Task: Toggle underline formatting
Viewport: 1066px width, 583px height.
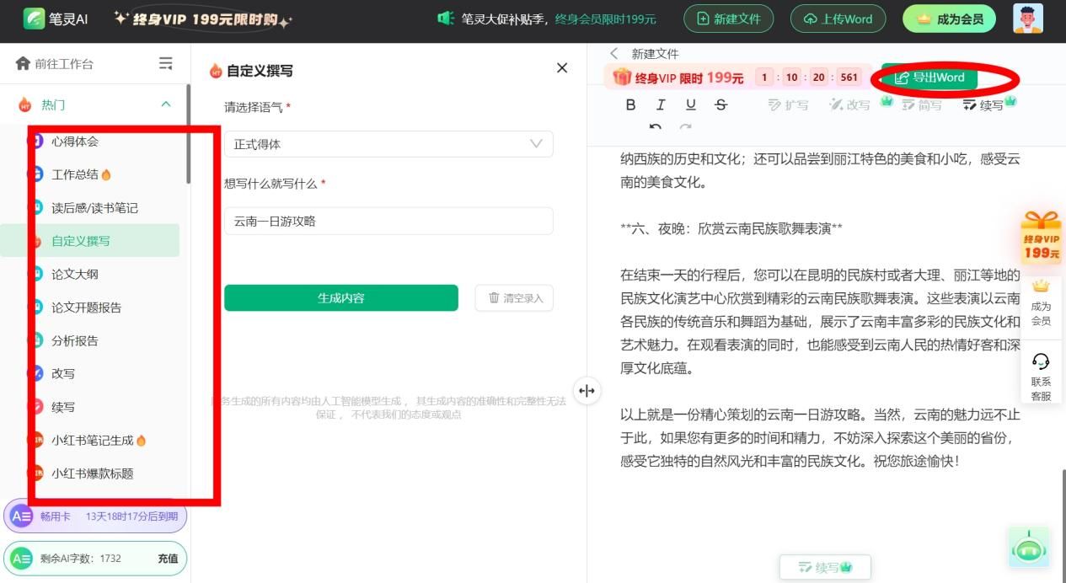Action: click(x=691, y=104)
